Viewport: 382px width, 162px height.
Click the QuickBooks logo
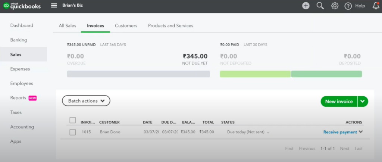22,6
